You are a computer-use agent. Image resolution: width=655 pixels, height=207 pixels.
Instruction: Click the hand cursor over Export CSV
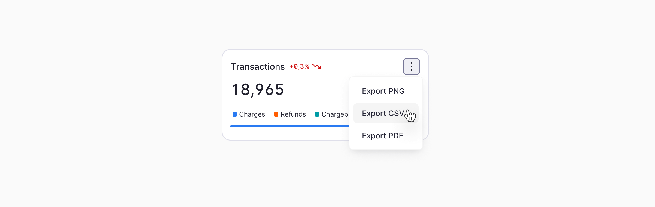click(x=410, y=116)
